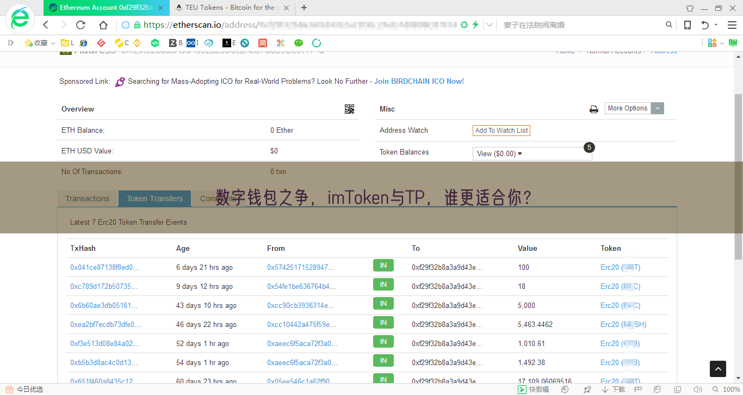Viewport: 743px width, 395px height.
Task: Open the 收藏 favorites star bookmark
Action: point(36,43)
